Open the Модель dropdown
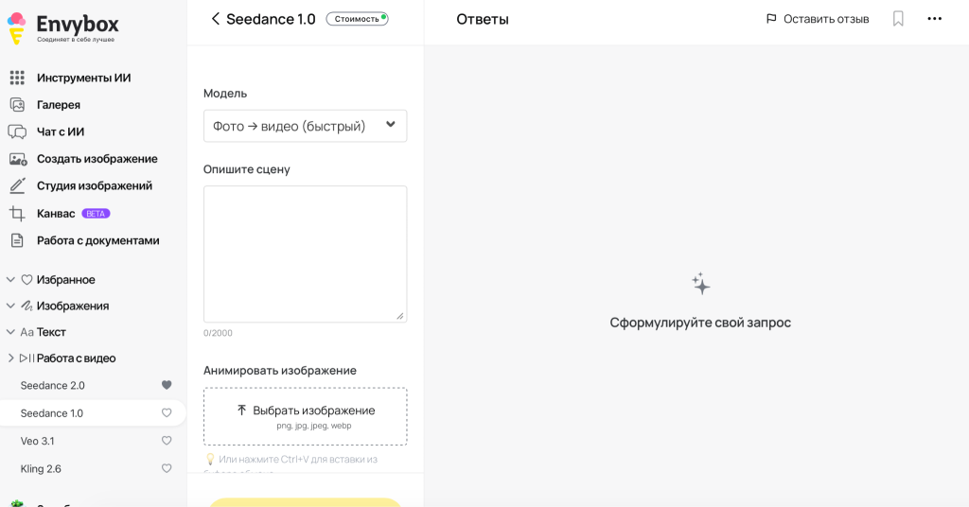969x507 pixels. click(306, 126)
